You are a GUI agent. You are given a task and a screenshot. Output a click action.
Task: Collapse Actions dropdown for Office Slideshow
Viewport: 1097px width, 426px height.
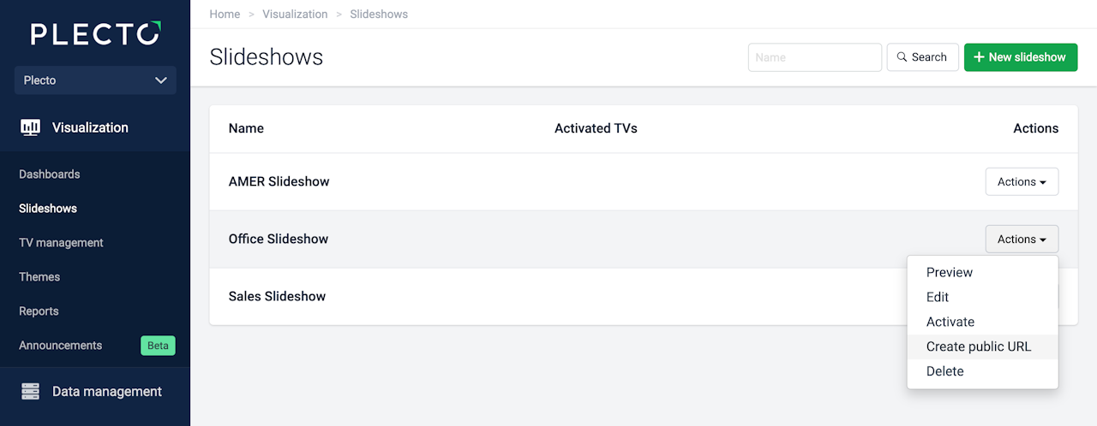pos(1022,240)
